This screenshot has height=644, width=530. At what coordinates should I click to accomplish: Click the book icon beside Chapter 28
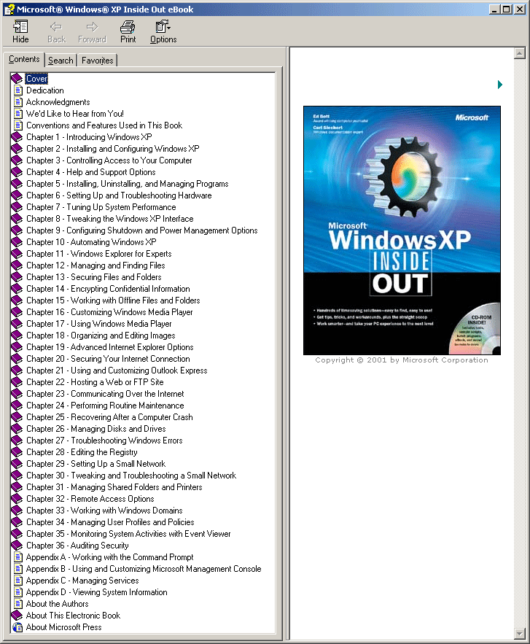pyautogui.click(x=17, y=451)
